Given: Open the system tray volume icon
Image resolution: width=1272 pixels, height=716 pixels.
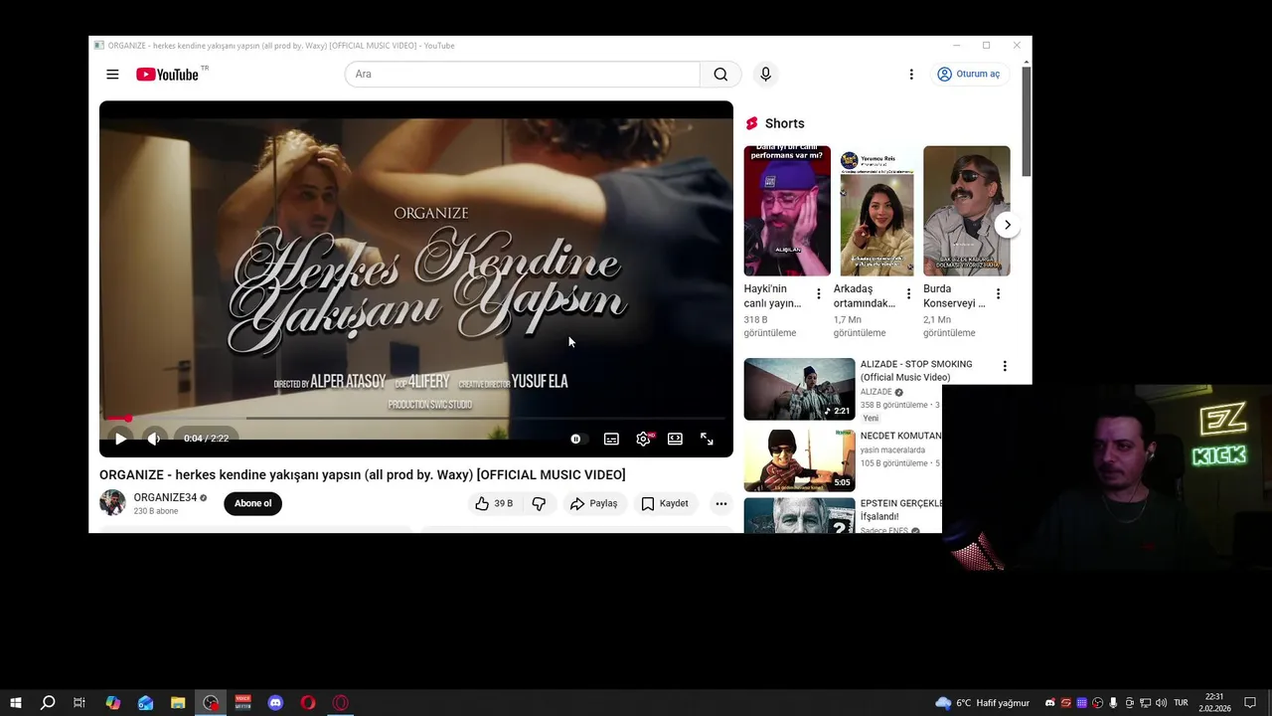Looking at the screenshot, I should [x=1161, y=703].
